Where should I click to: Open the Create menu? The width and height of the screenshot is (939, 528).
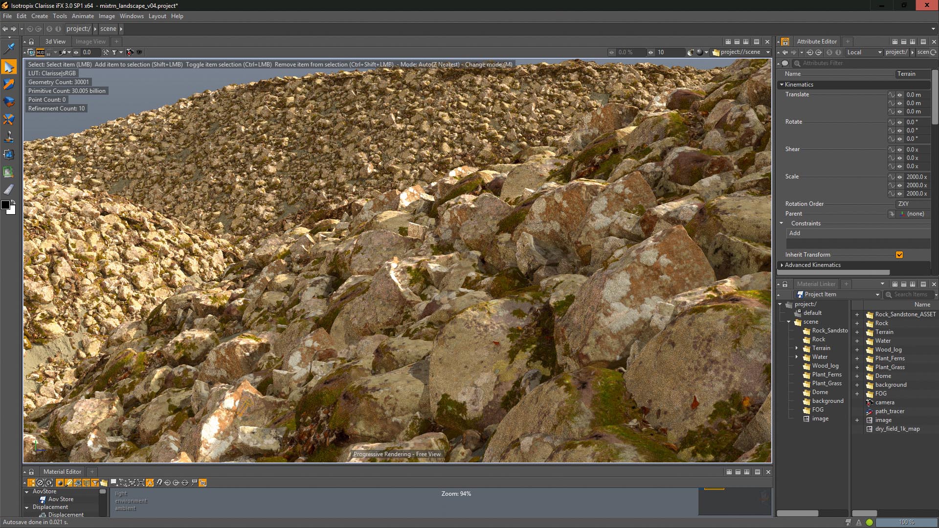pyautogui.click(x=40, y=16)
